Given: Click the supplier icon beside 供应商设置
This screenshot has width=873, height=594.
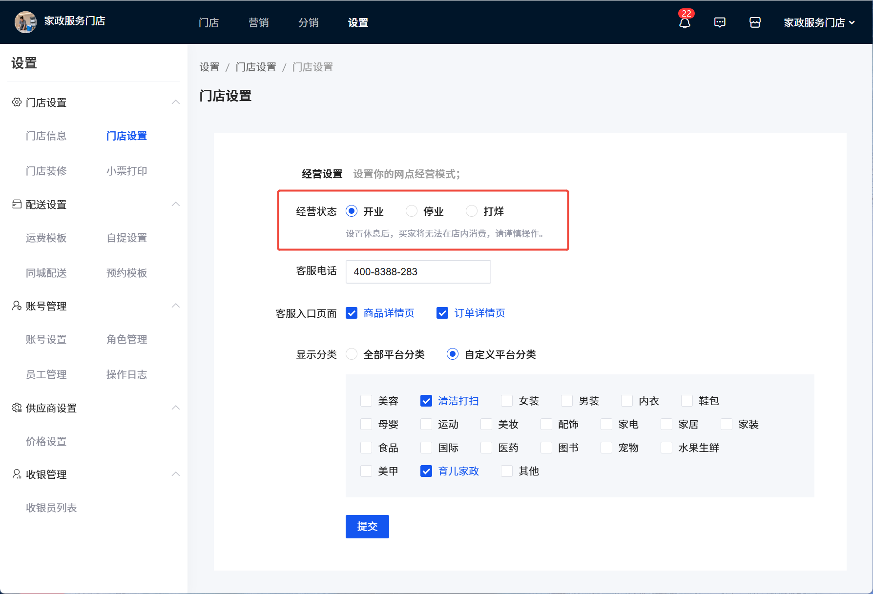Looking at the screenshot, I should pyautogui.click(x=17, y=408).
